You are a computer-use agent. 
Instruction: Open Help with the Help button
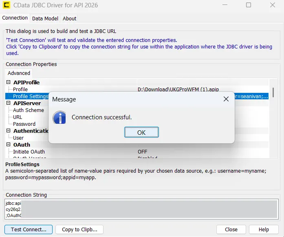[264, 230]
